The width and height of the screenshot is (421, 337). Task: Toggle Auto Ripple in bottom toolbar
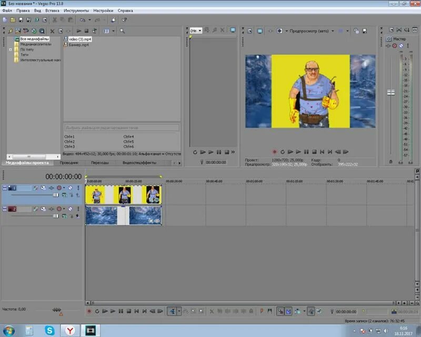click(297, 312)
